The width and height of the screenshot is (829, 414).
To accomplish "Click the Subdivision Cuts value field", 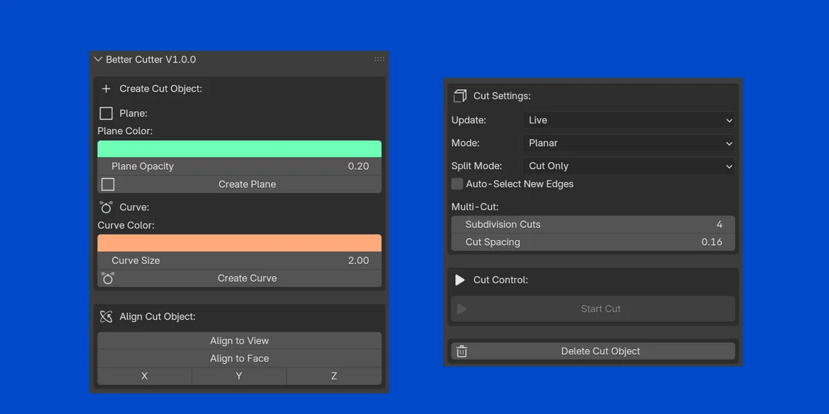I will pyautogui.click(x=593, y=224).
